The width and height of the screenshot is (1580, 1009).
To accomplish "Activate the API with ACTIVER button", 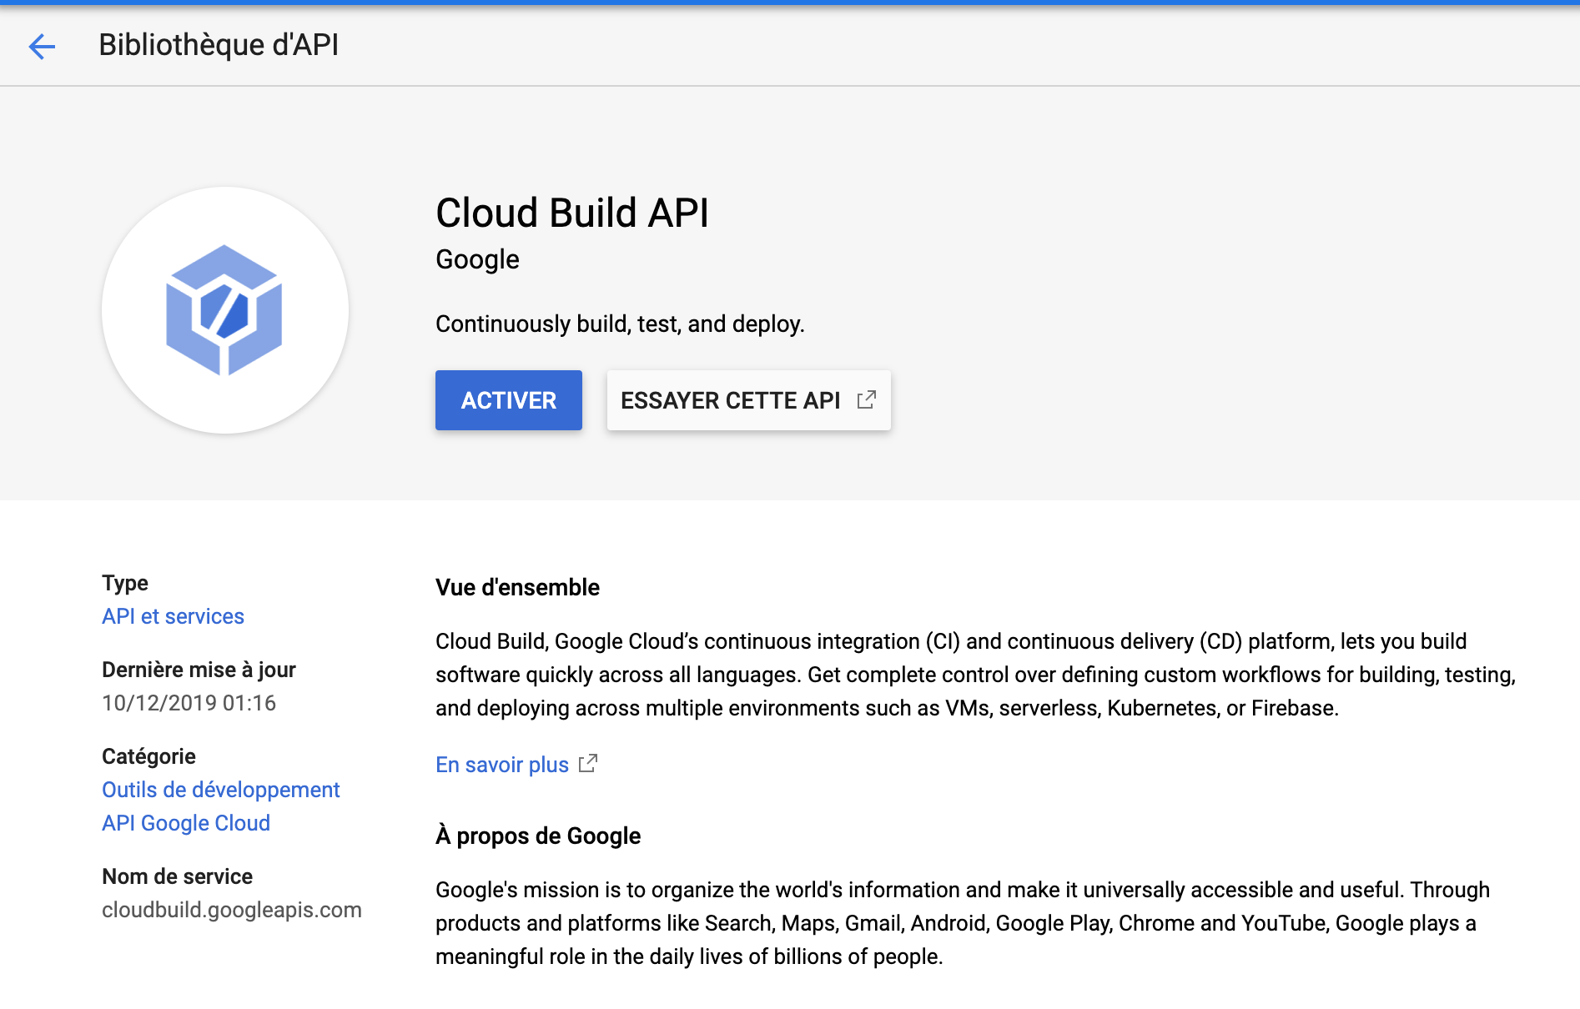I will pyautogui.click(x=509, y=400).
